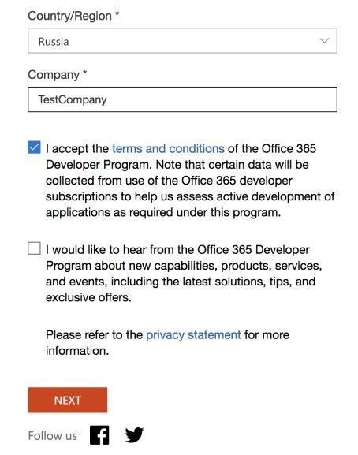Click the Company field label
Screen dimensions: 358x455
(54, 75)
